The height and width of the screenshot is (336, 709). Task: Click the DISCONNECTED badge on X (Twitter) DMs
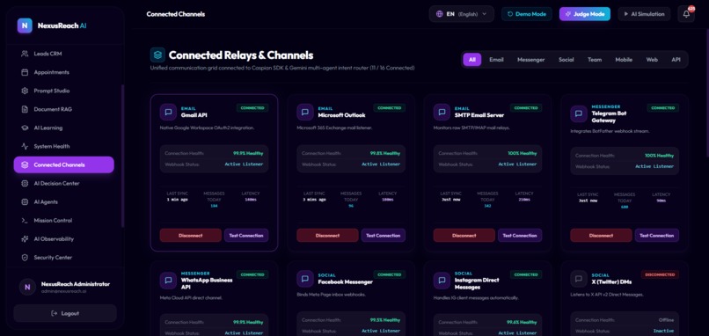click(660, 274)
